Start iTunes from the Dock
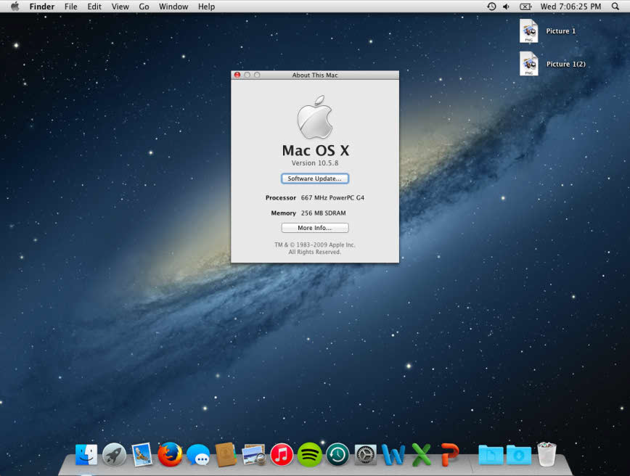 (x=281, y=455)
